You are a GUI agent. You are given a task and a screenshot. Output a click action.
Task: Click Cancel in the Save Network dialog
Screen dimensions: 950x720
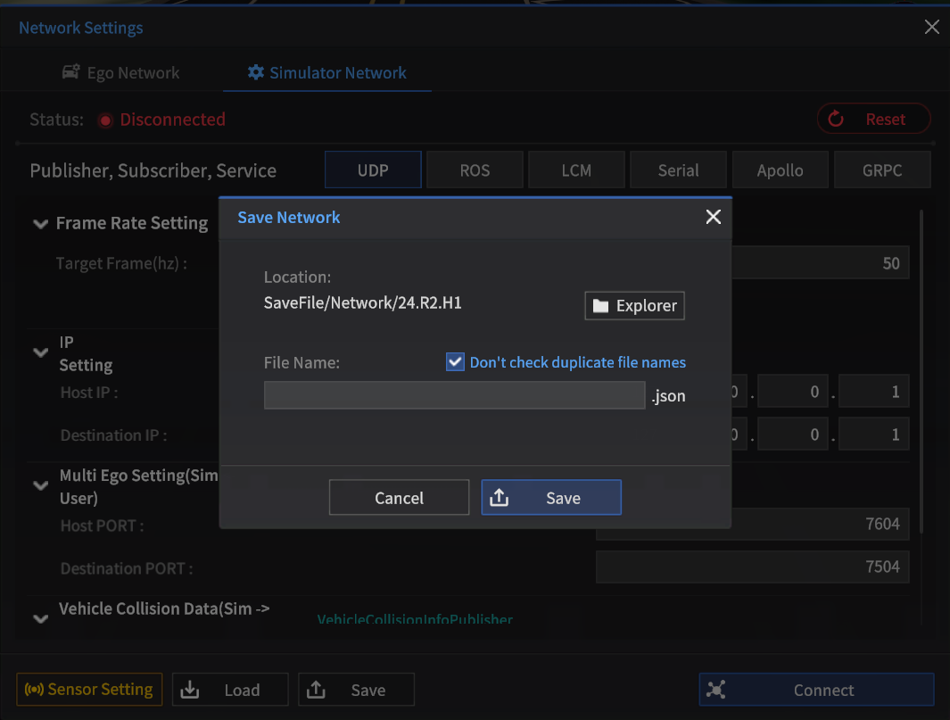coord(399,497)
